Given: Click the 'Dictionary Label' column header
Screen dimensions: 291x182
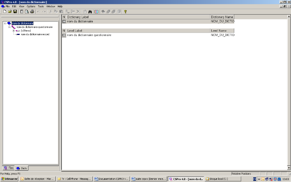Looking at the screenshot, I should click(138, 17).
